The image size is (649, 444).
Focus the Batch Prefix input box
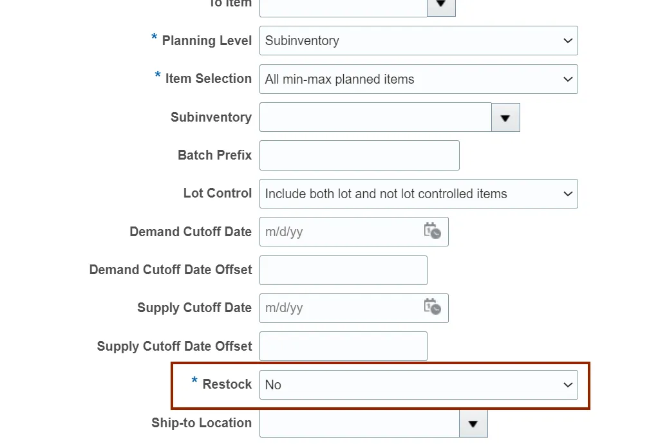(359, 156)
